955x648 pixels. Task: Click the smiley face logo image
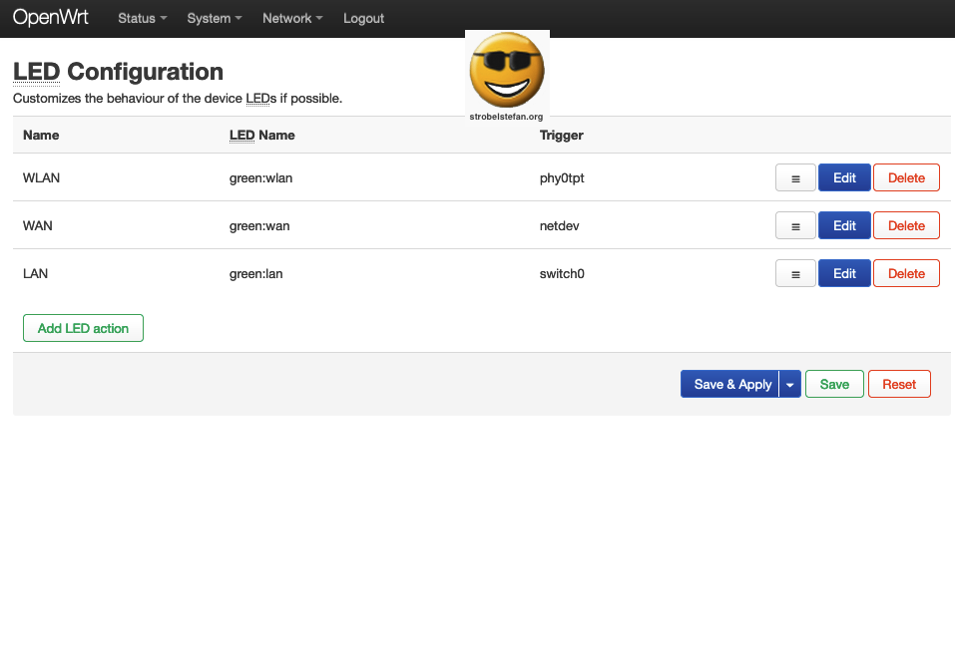[x=507, y=72]
